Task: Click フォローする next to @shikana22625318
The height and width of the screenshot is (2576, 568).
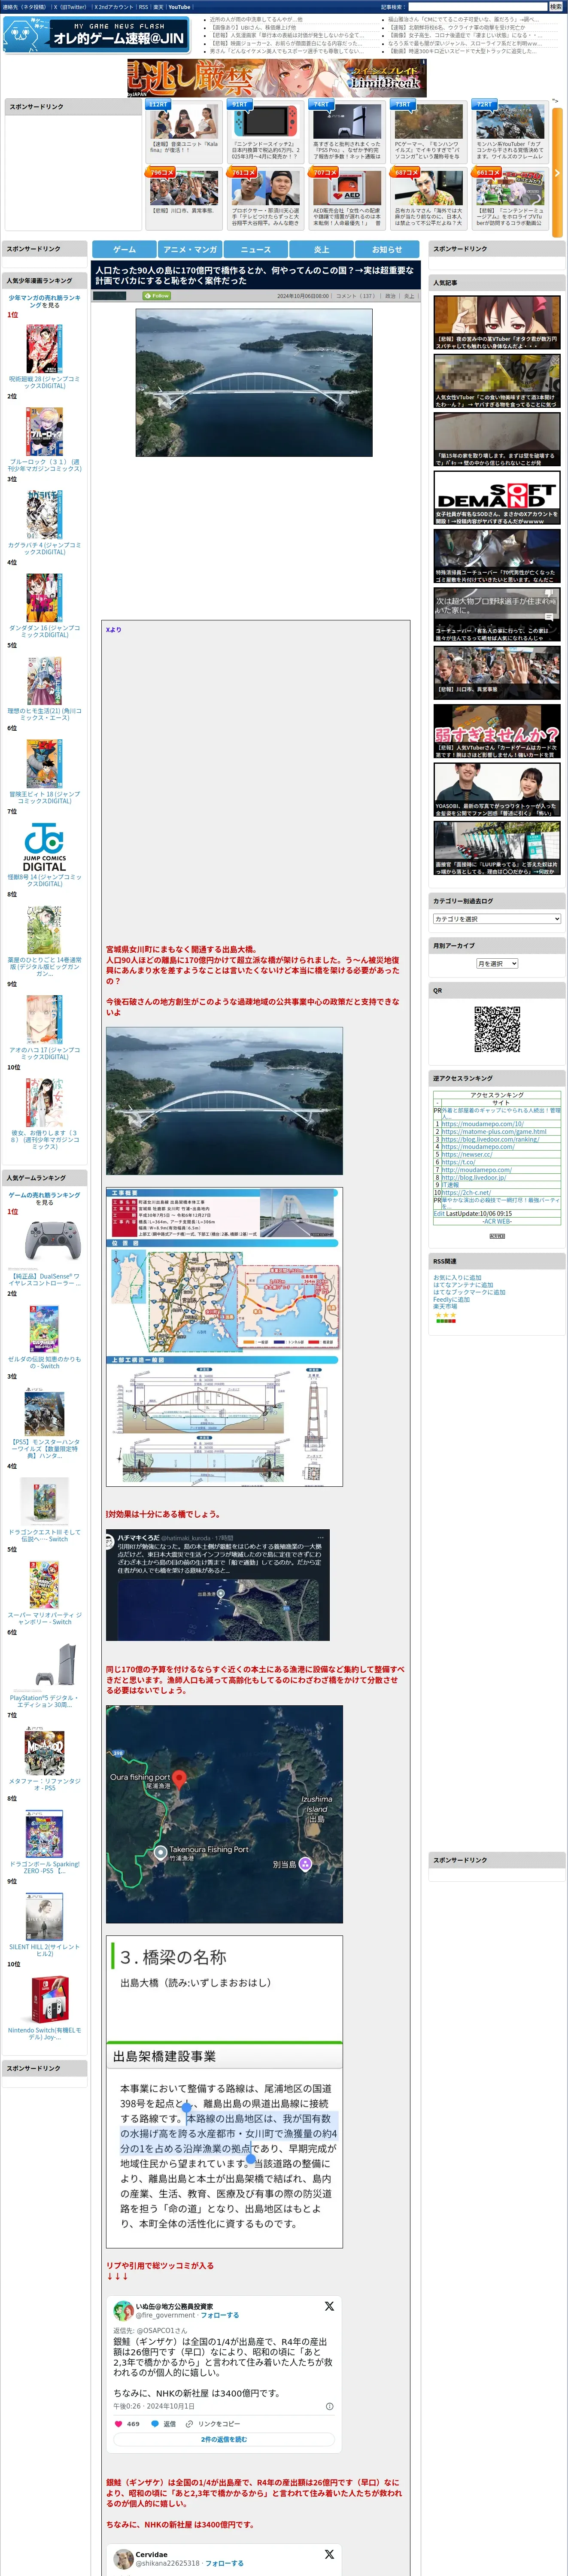Action: [224, 2563]
